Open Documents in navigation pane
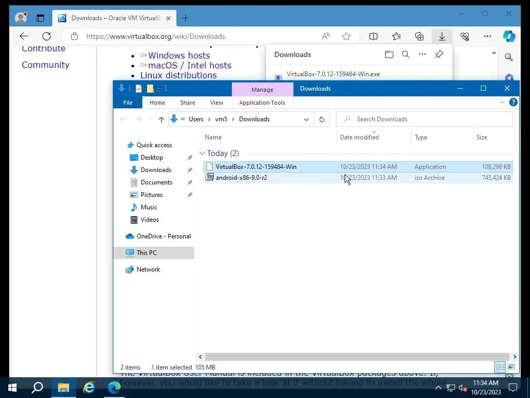This screenshot has width=530, height=398. [156, 182]
